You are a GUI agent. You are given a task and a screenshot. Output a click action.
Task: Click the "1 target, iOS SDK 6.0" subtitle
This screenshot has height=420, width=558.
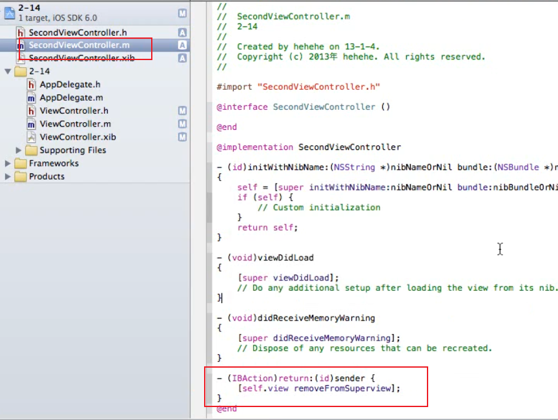57,18
